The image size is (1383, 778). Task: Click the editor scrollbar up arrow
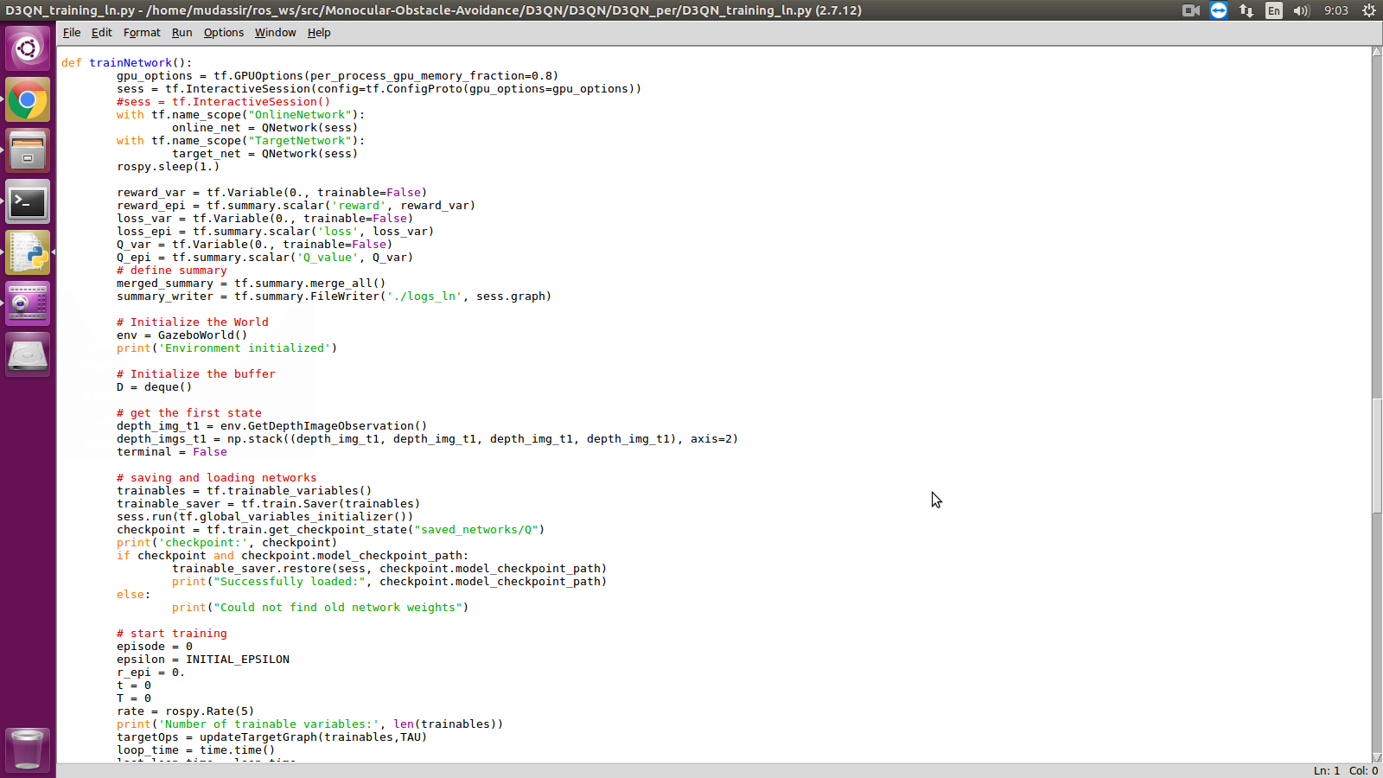tap(1377, 52)
